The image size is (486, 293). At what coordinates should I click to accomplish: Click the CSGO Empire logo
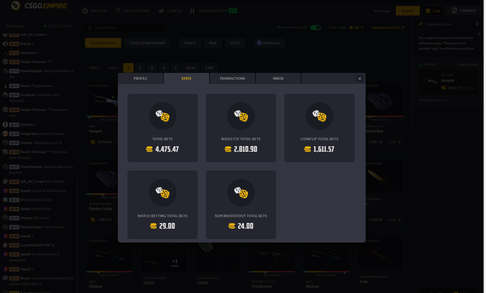(39, 6)
